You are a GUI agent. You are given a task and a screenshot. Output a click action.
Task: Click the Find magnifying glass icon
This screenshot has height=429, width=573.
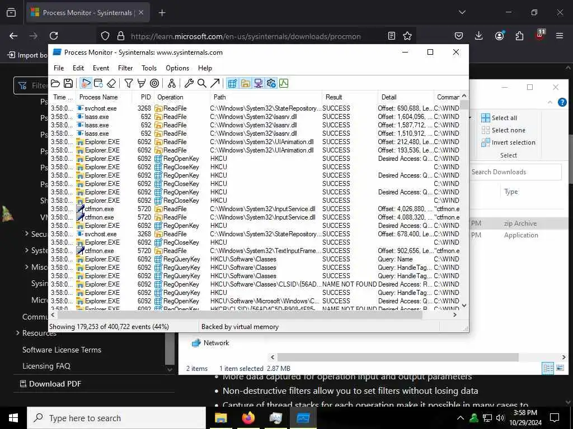[x=201, y=84]
